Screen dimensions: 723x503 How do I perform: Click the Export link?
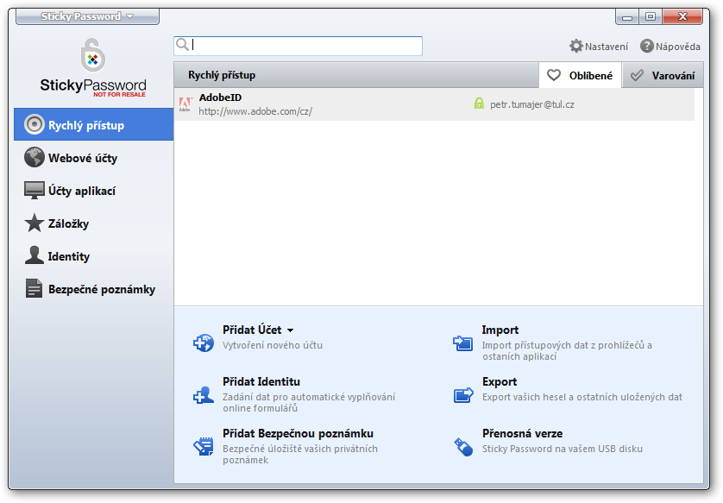coord(500,381)
